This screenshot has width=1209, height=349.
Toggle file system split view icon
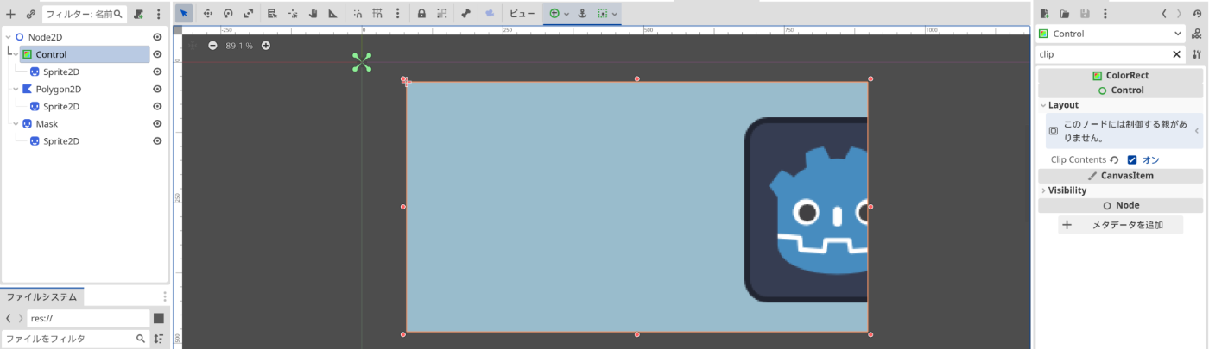pyautogui.click(x=159, y=318)
